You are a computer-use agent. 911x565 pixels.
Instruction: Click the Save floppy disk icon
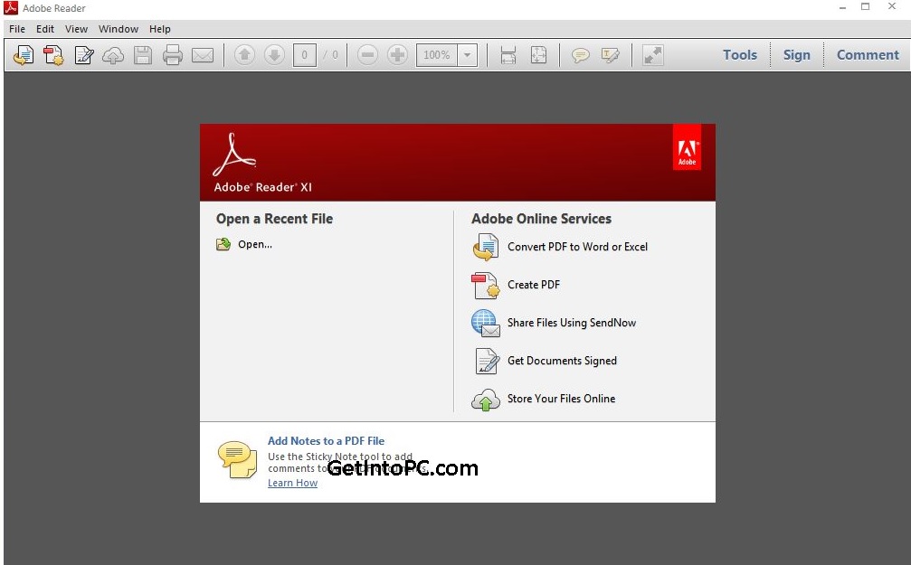point(143,55)
